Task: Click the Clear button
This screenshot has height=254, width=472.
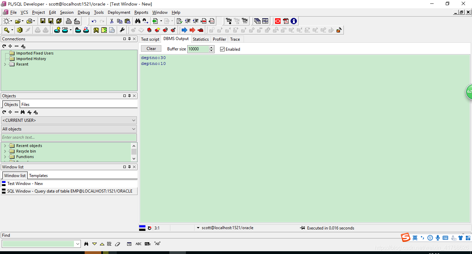Action: (151, 49)
